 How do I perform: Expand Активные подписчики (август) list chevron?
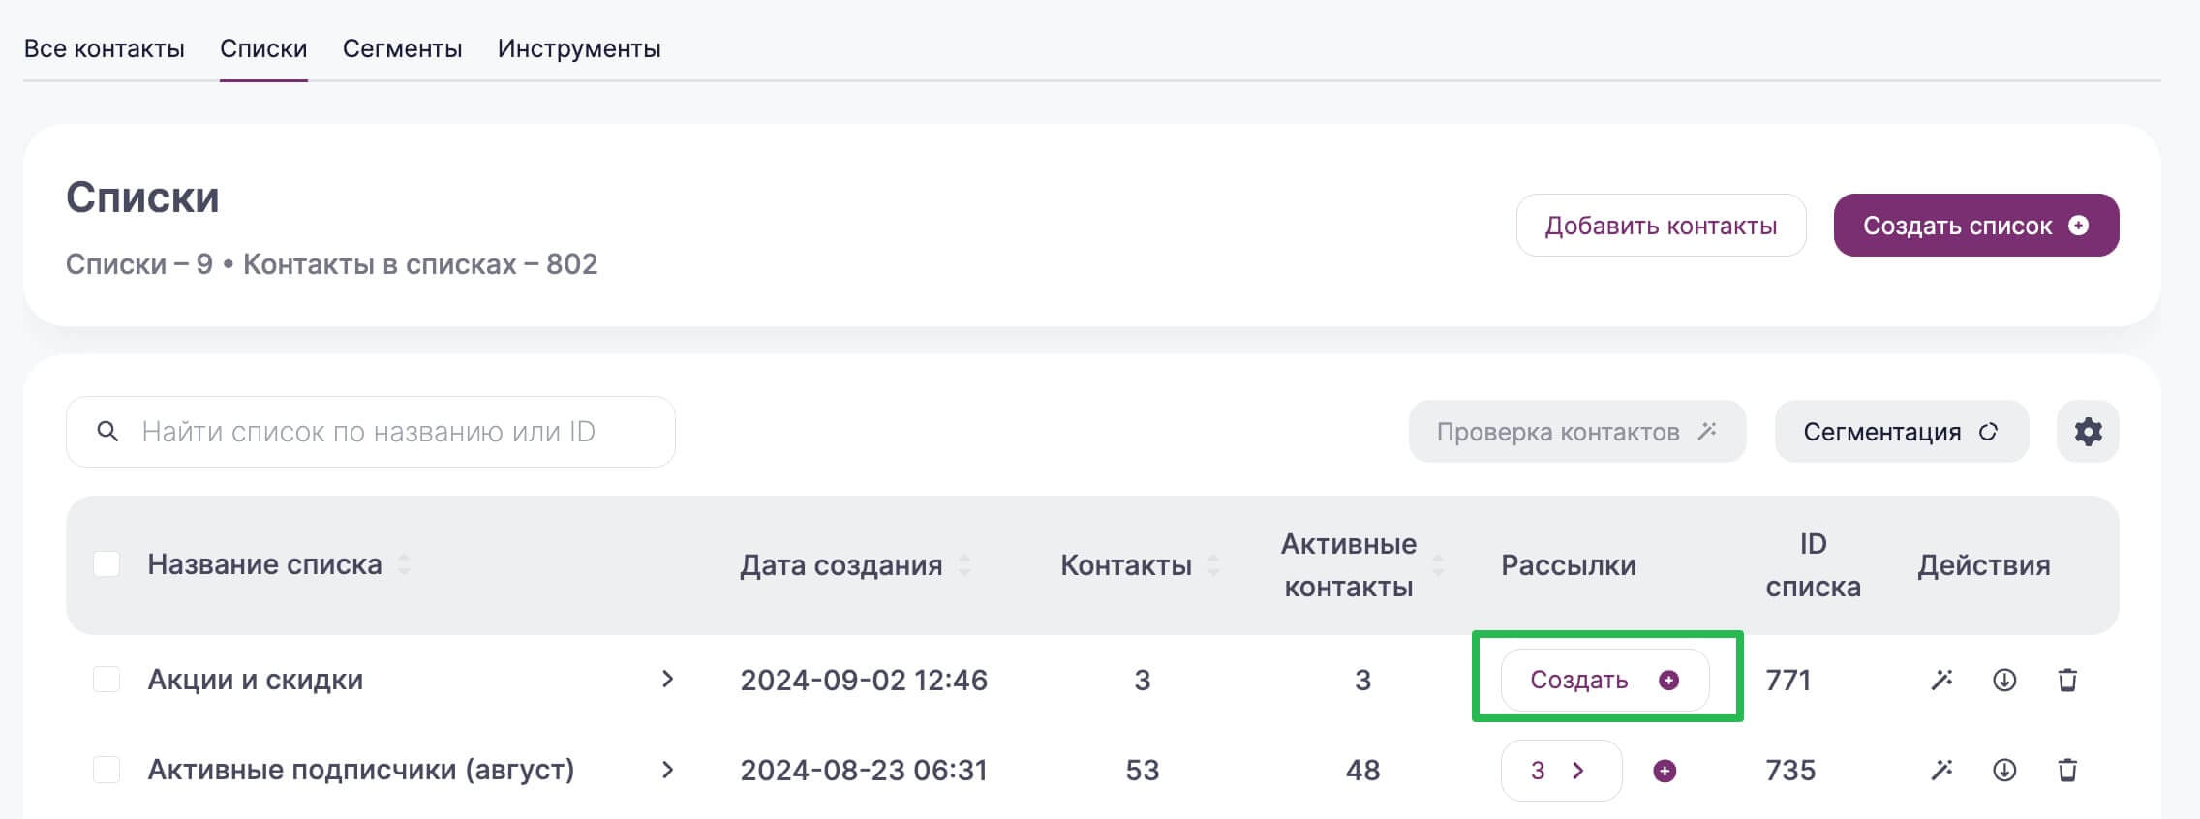667,770
